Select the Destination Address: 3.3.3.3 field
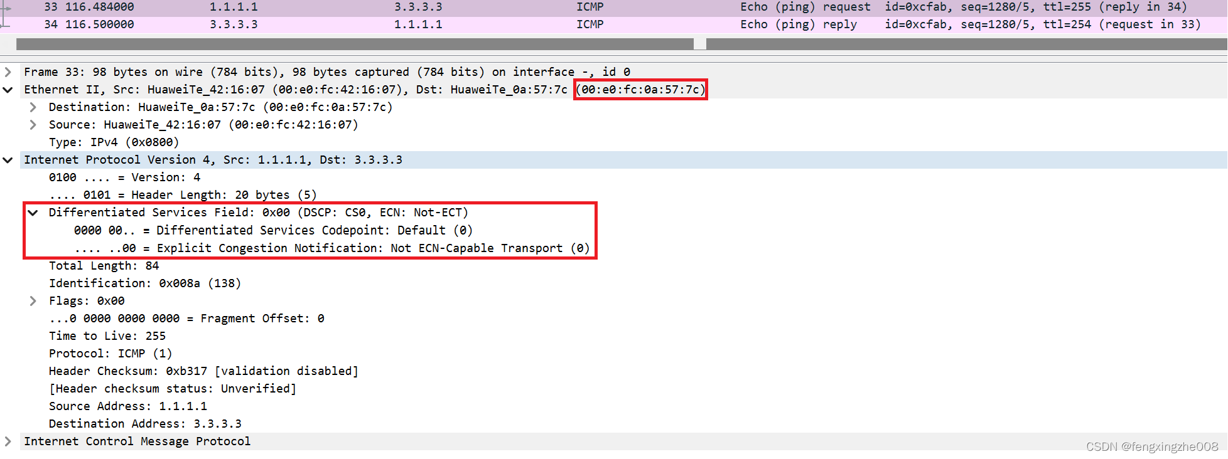 click(145, 424)
